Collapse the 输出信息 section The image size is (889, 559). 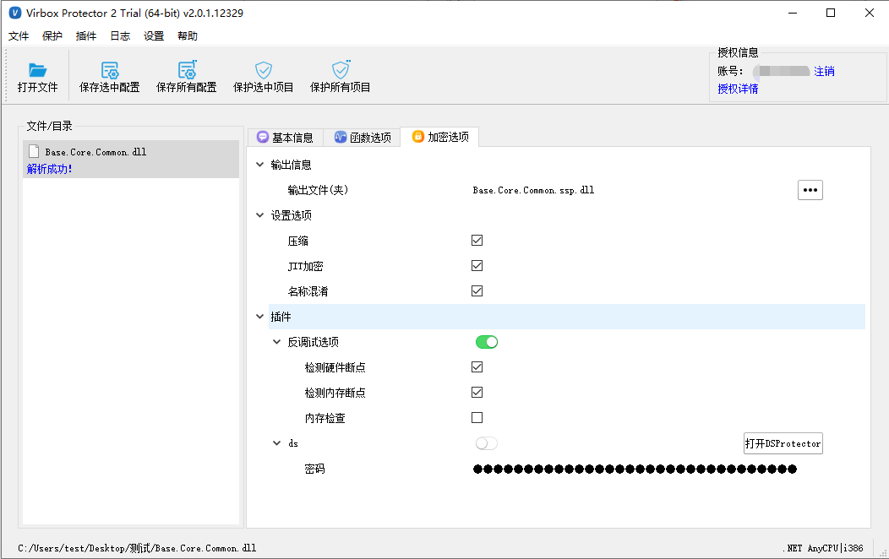(259, 165)
